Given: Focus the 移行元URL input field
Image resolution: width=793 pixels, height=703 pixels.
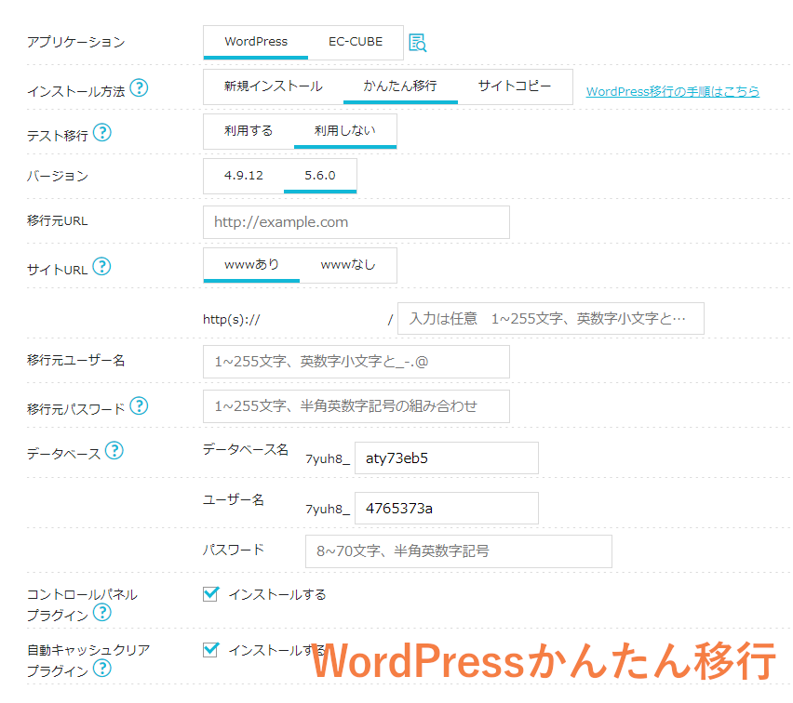Looking at the screenshot, I should pos(356,222).
